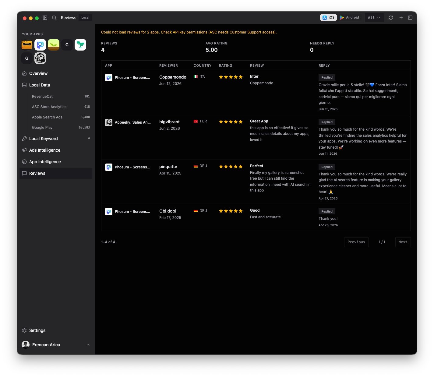
Task: Click the Rating column header
Action: coord(225,65)
